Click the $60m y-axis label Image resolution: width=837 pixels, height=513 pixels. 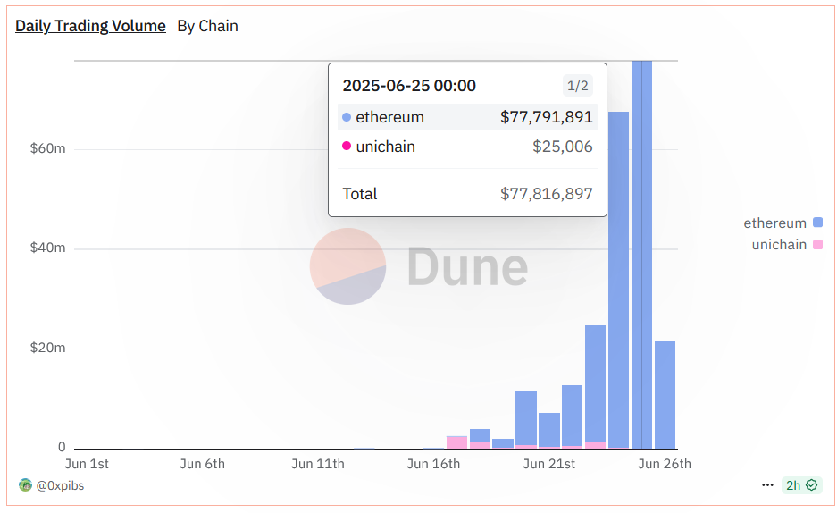(x=48, y=148)
